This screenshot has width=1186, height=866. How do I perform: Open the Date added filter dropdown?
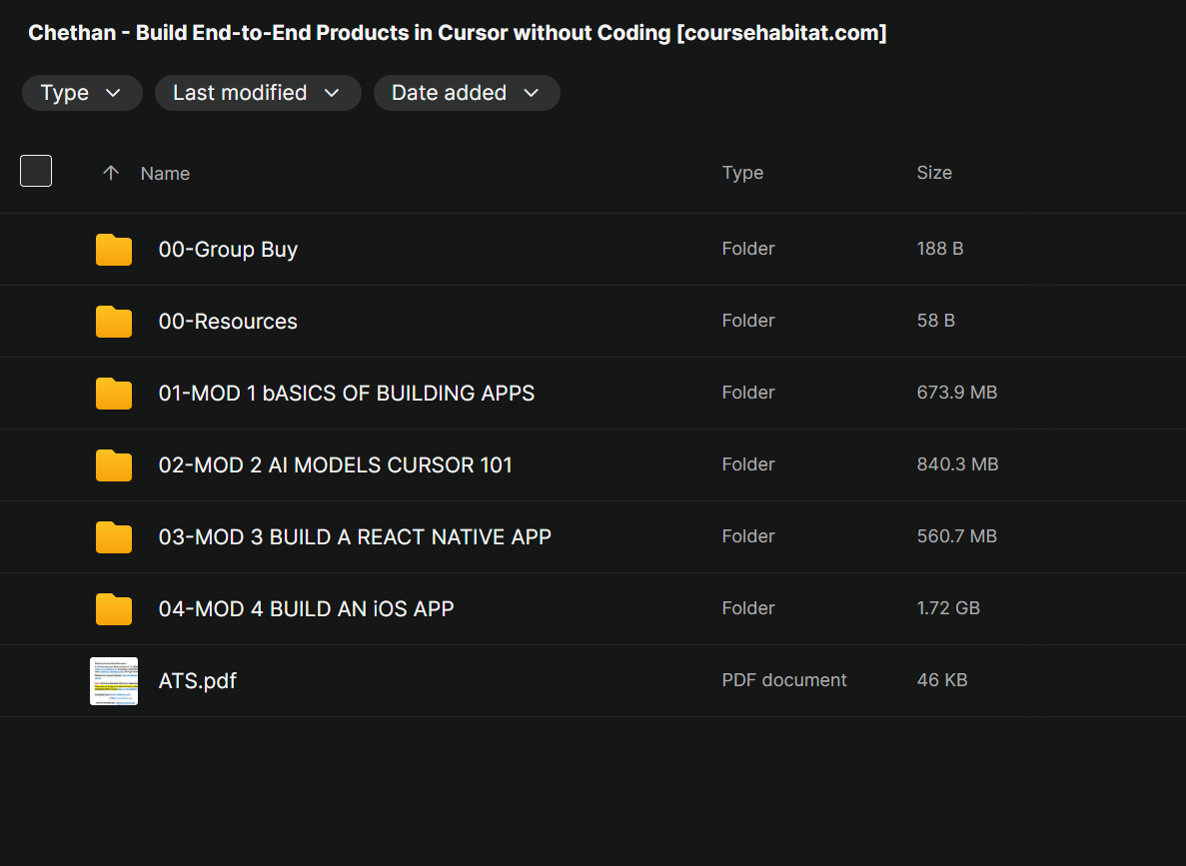466,93
